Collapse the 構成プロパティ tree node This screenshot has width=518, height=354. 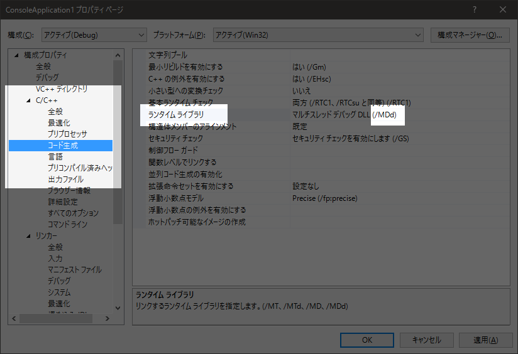click(16, 55)
